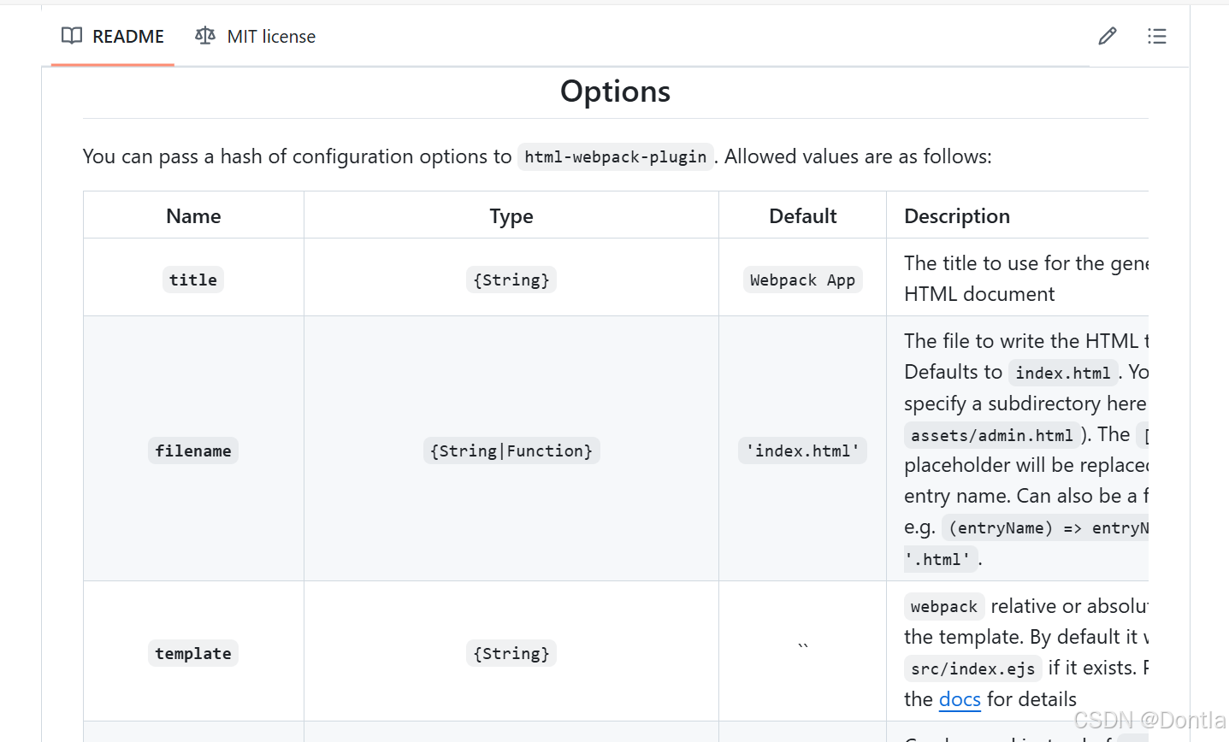Click the template option name cell

pyautogui.click(x=193, y=653)
